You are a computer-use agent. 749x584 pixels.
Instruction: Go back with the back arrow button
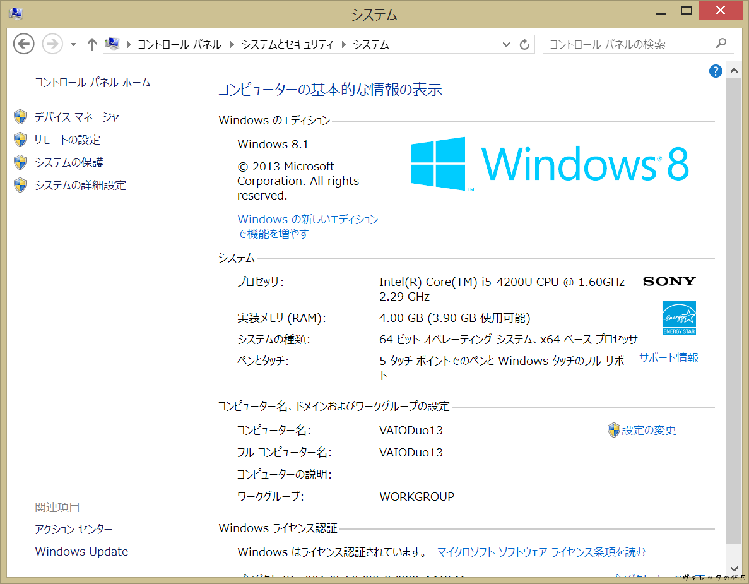23,44
